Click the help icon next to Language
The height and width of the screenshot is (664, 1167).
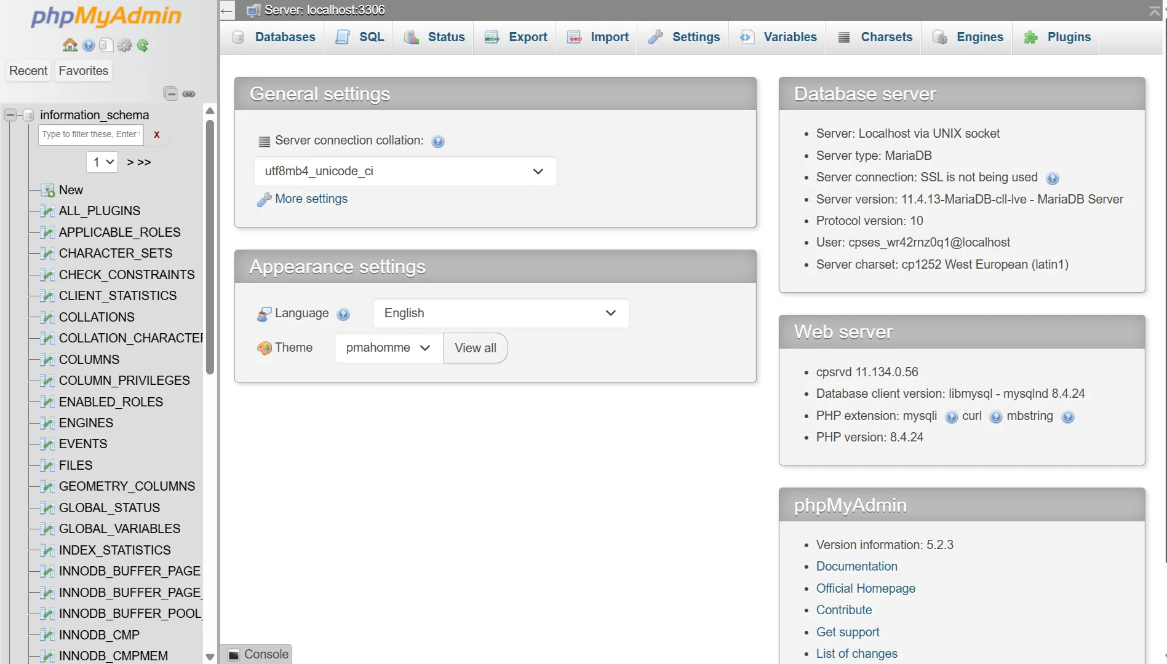[x=343, y=314]
